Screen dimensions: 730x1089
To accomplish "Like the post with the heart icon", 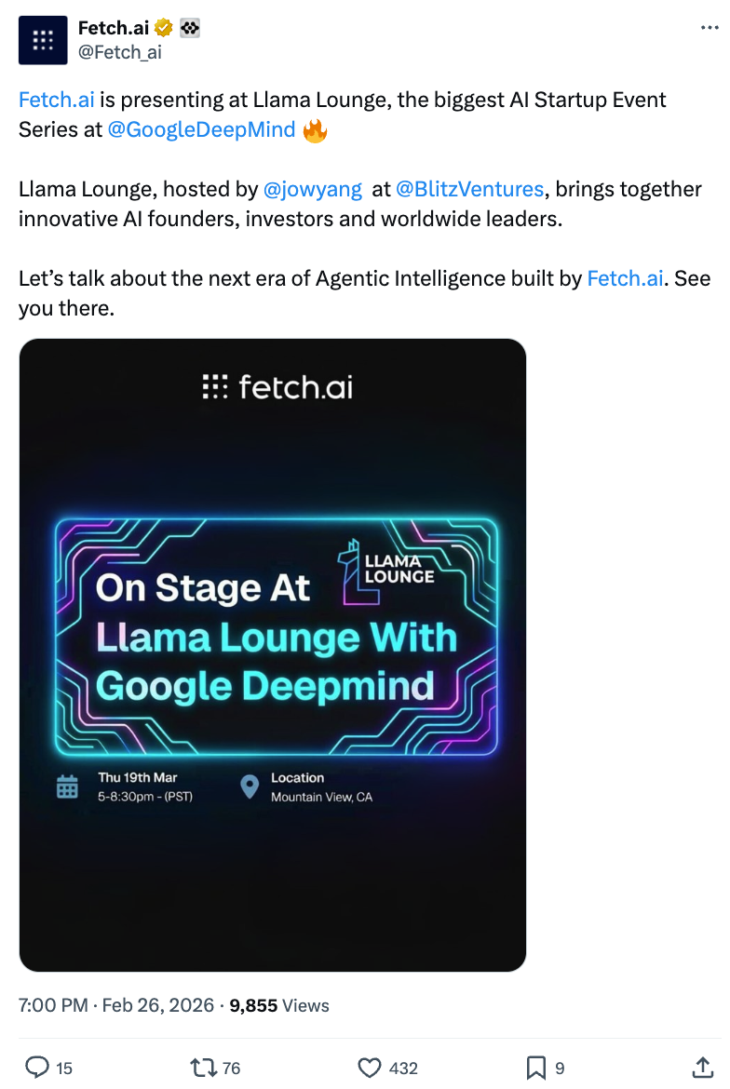I will click(x=370, y=1068).
